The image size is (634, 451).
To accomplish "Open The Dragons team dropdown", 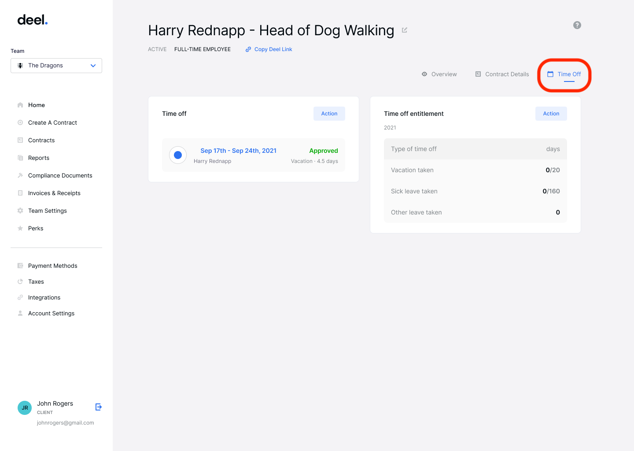I will (x=56, y=65).
